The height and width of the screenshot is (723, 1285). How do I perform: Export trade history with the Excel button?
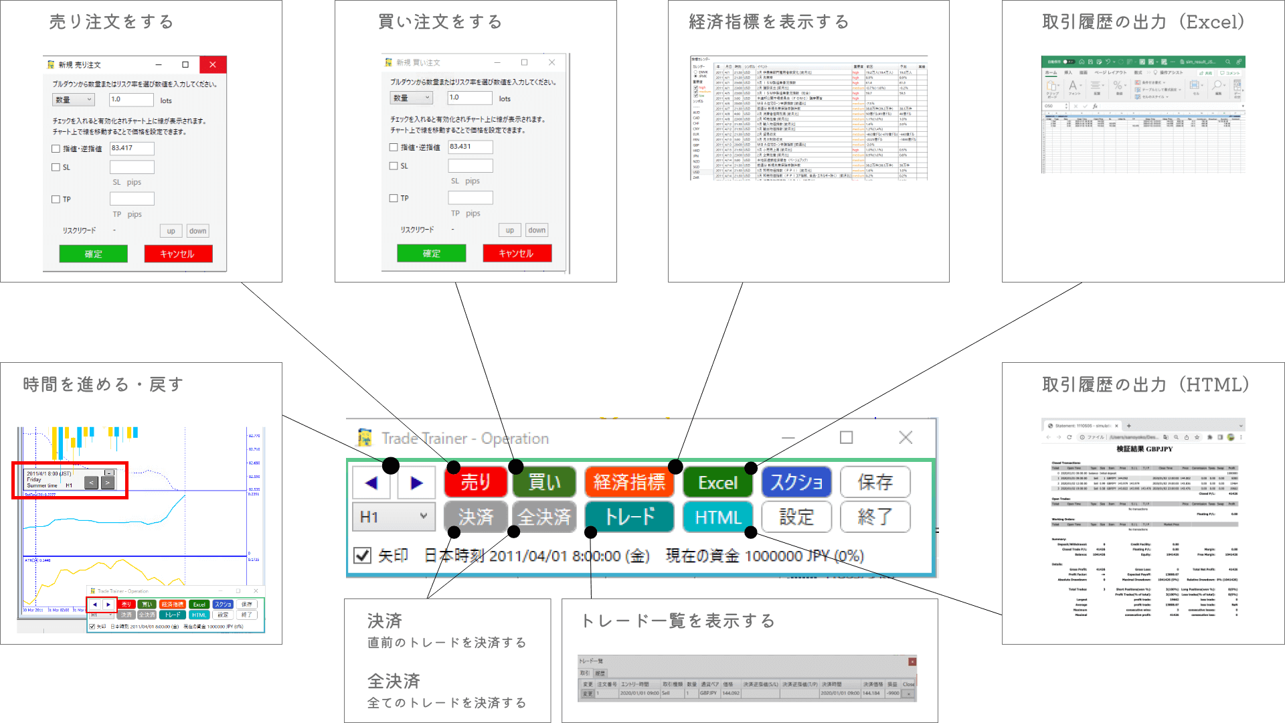click(x=718, y=483)
